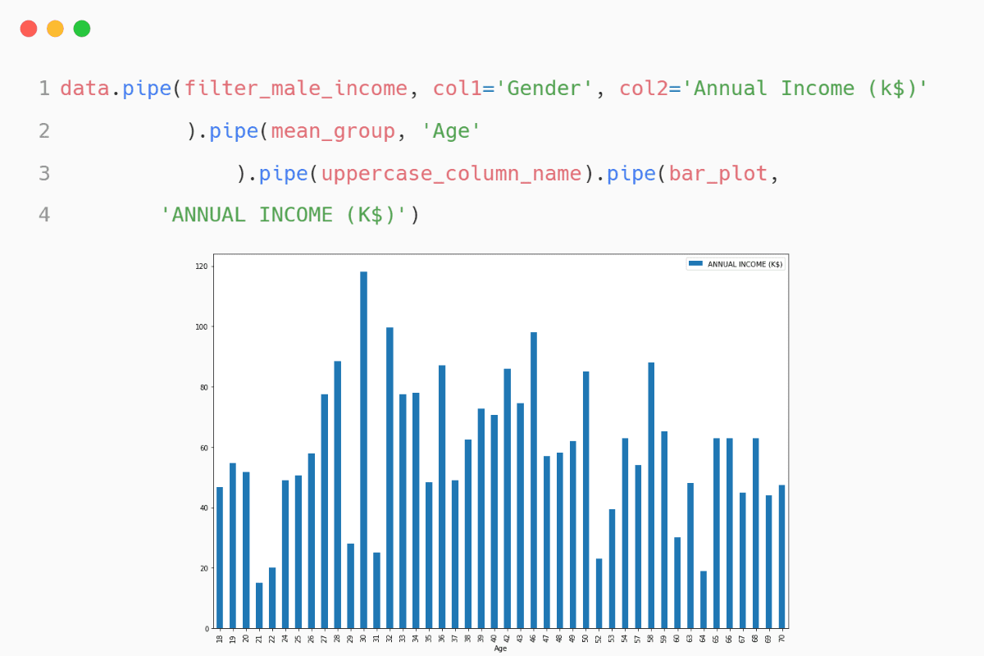The image size is (984, 656).
Task: Click the first bar for age 18
Action: (220, 558)
